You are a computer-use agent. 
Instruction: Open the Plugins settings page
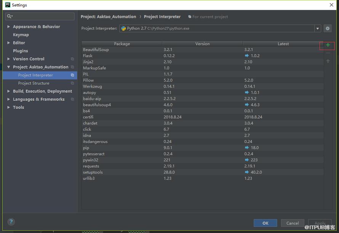[20, 51]
